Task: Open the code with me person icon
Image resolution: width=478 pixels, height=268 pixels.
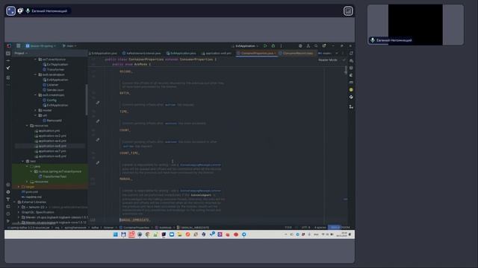Action: (308, 46)
